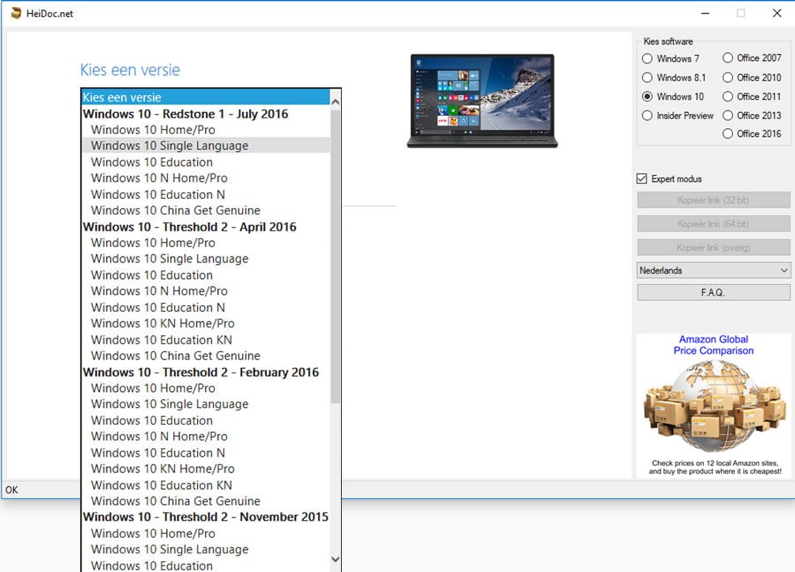Select the Office 2010 radio button

click(x=728, y=78)
